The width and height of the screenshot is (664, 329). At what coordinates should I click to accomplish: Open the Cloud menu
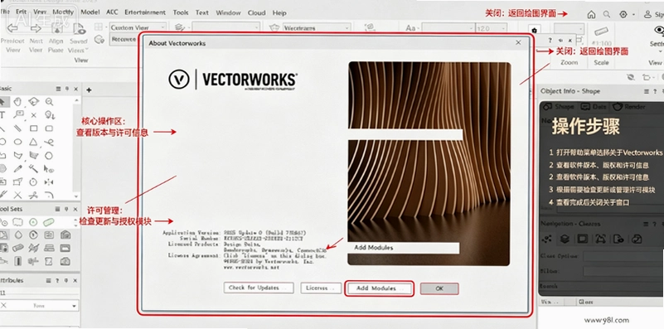[257, 12]
